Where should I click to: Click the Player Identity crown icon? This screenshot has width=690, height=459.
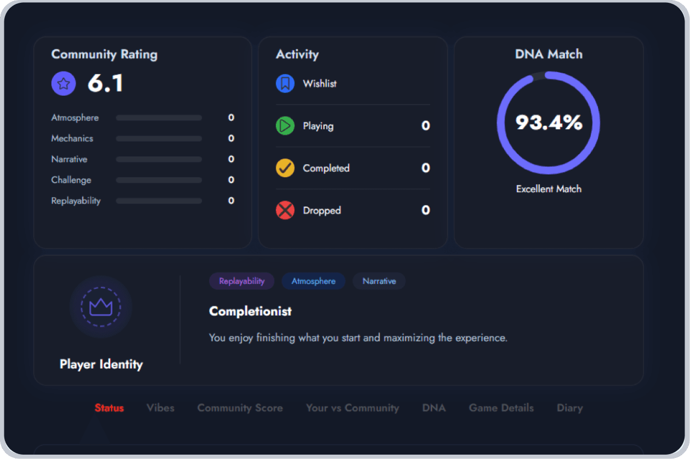coord(101,307)
